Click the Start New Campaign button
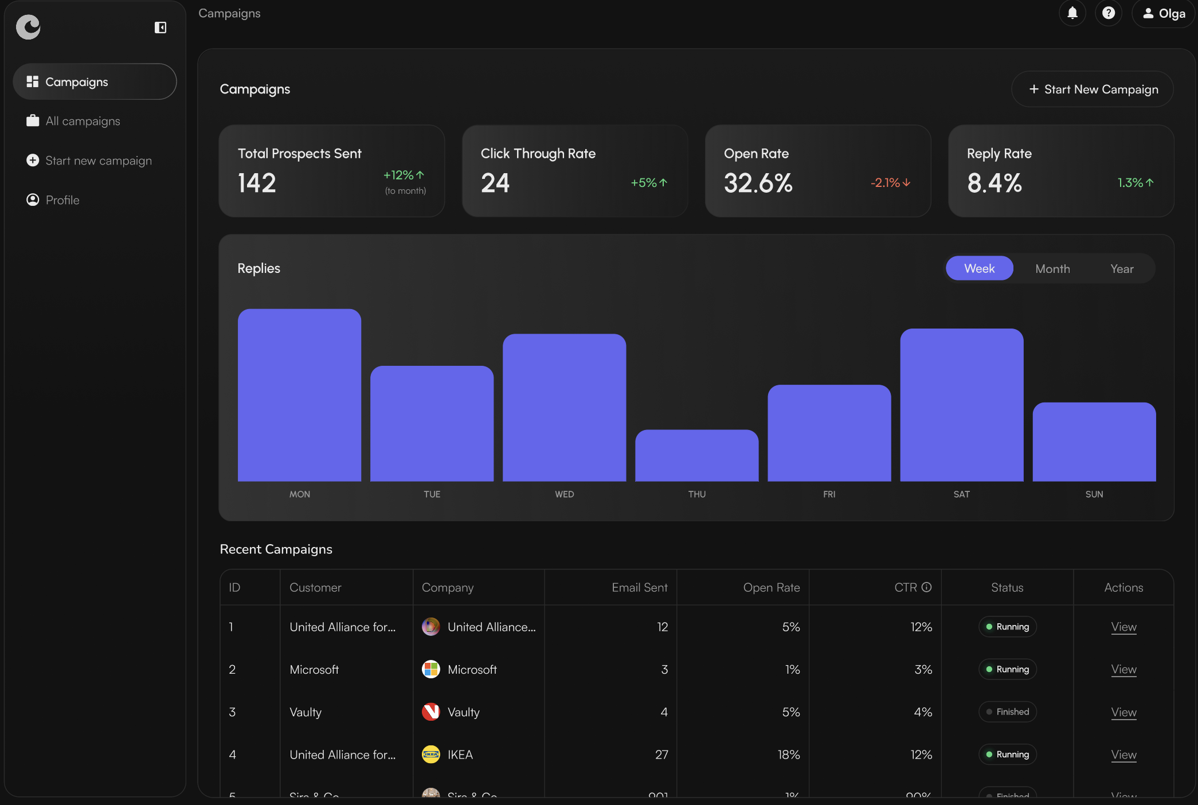Viewport: 1198px width, 805px height. 1093,89
